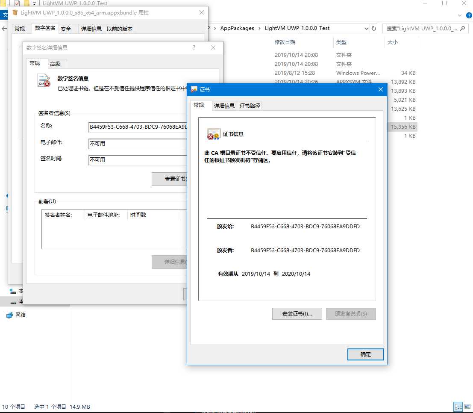Switch to the Advanced tab in signature details
473x413 pixels.
click(55, 64)
